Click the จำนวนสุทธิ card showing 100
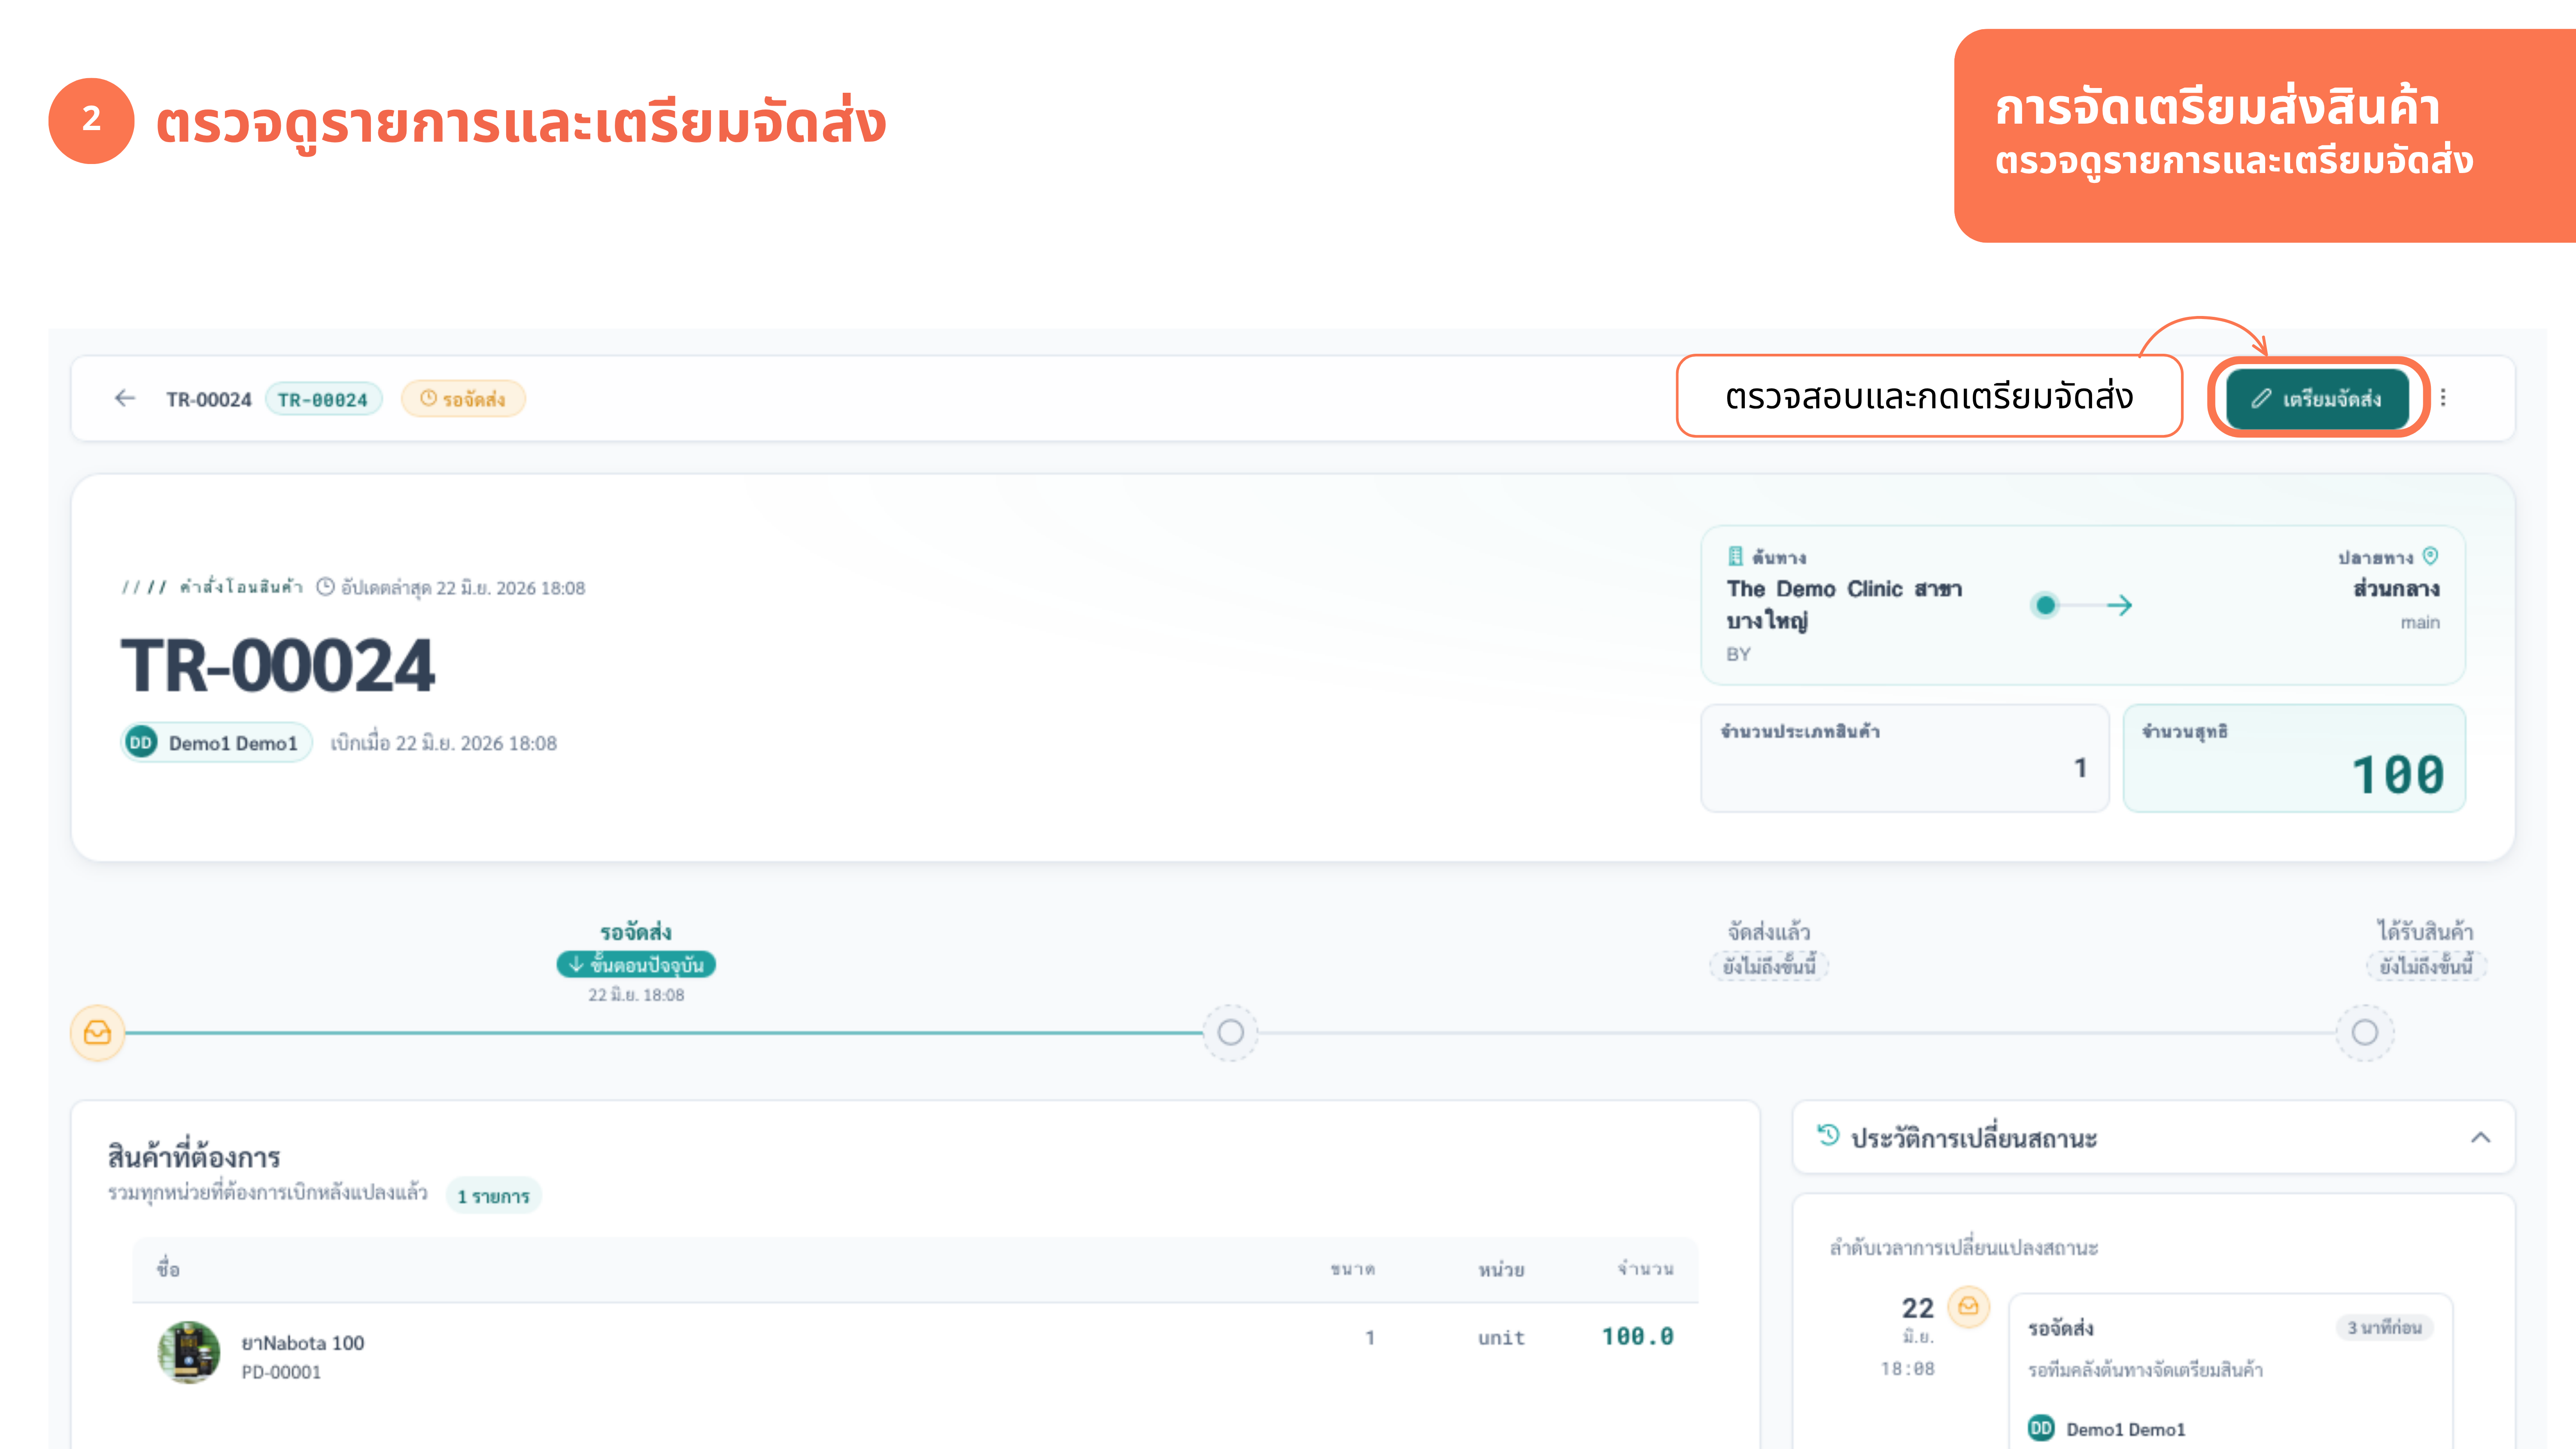Image resolution: width=2576 pixels, height=1449 pixels. coord(2294,758)
